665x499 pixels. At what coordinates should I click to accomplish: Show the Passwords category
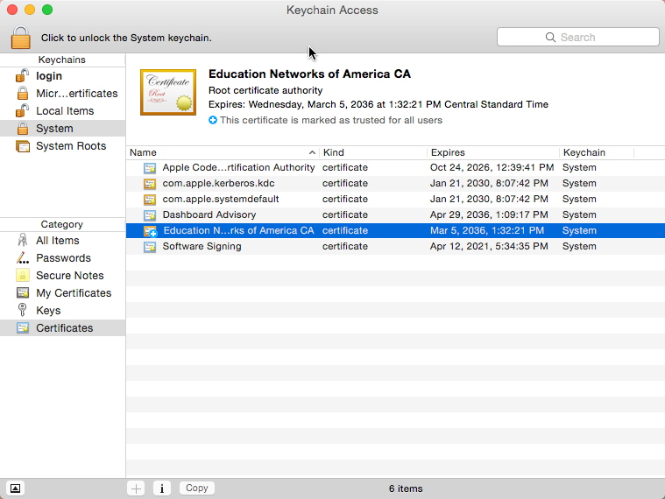tap(63, 257)
